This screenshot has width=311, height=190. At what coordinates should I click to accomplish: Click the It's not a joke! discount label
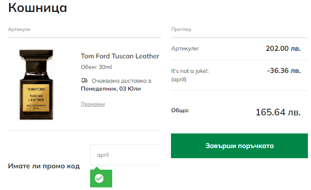[x=190, y=71]
